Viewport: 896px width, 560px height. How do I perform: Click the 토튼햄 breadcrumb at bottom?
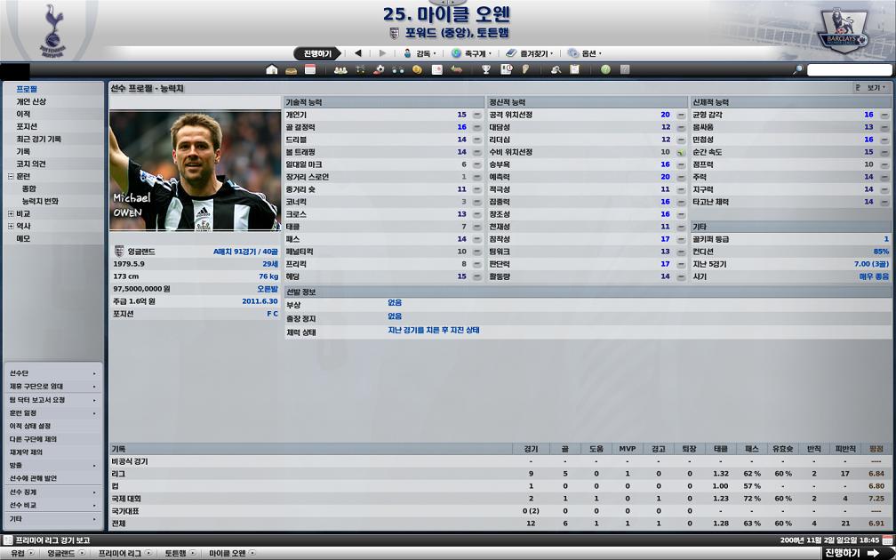pos(177,553)
